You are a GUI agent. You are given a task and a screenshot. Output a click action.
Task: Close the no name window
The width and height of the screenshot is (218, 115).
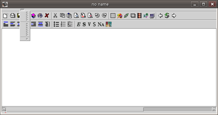coord(212,4)
